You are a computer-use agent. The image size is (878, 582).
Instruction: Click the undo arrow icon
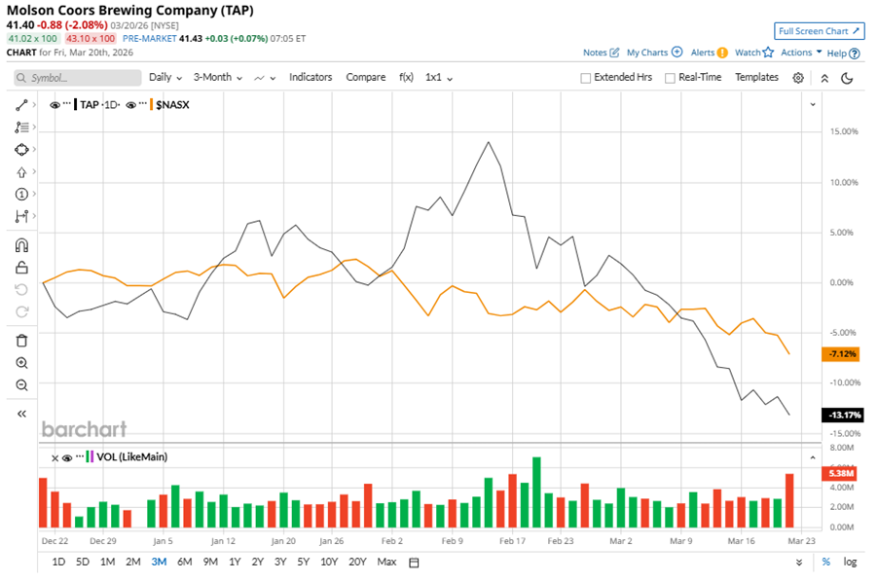click(x=21, y=289)
